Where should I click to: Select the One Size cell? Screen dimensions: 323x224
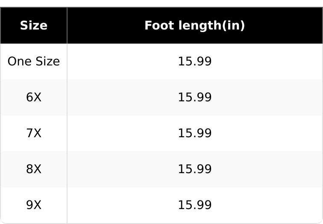[x=34, y=62]
